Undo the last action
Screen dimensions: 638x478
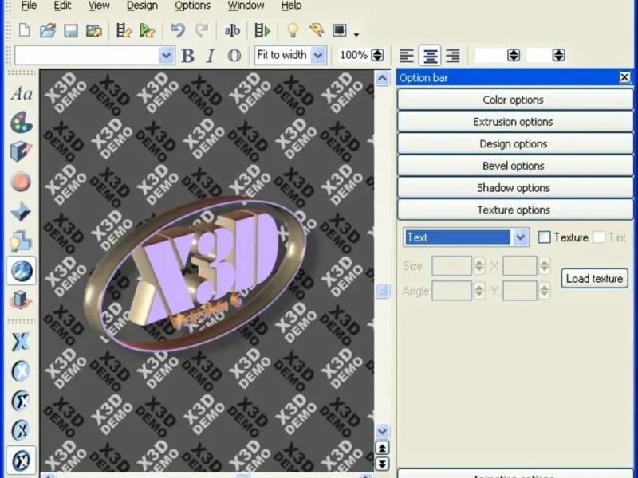[178, 30]
